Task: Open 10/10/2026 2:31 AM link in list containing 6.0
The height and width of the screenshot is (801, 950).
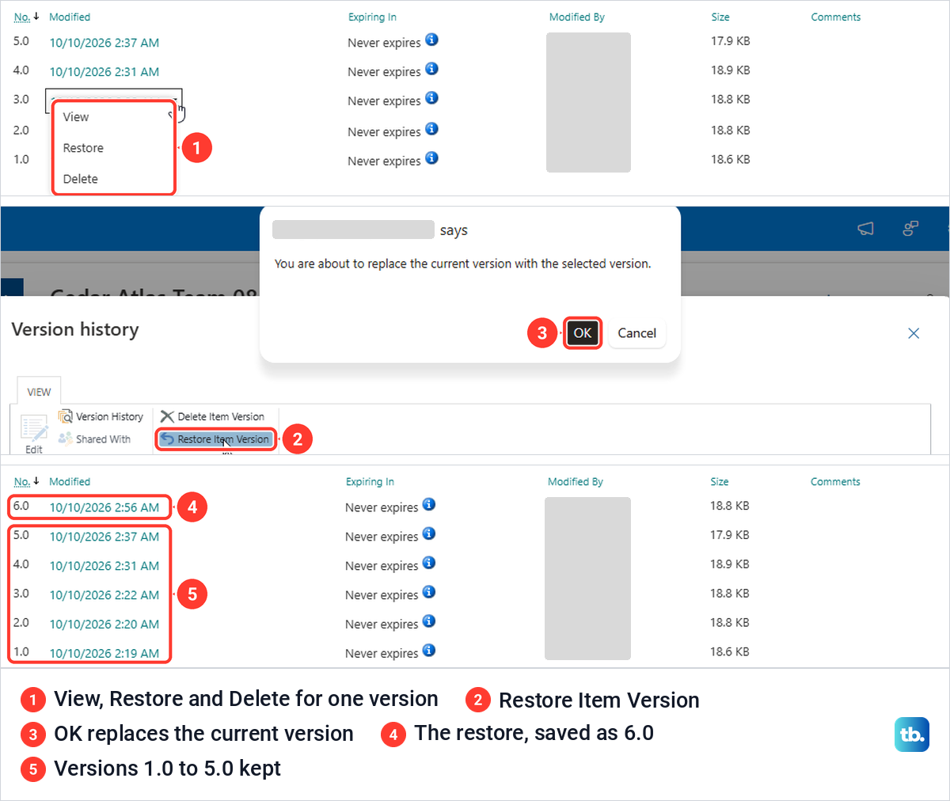Action: tap(104, 566)
